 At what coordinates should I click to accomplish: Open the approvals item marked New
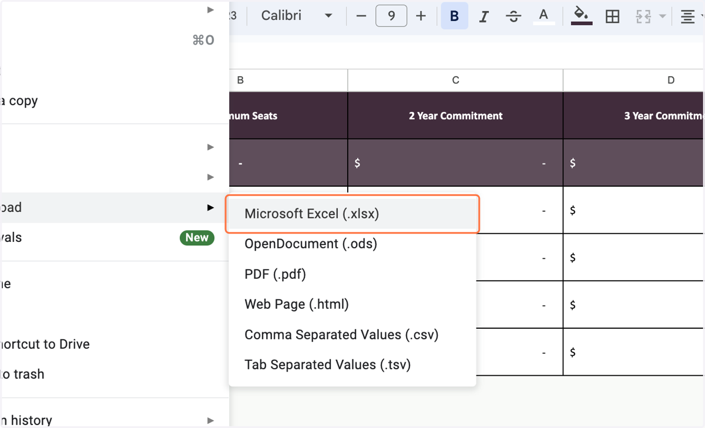[x=115, y=238]
